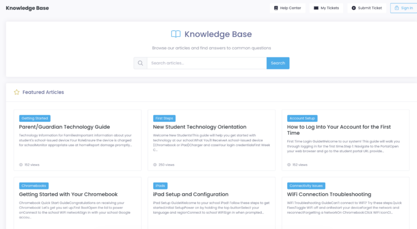Click the magnifying glass search icon

coord(141,63)
